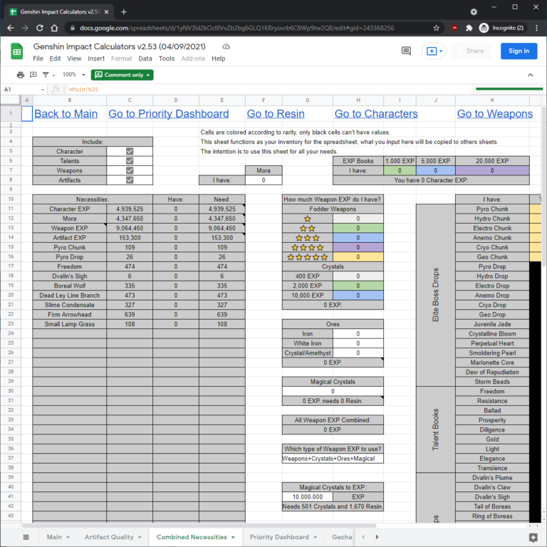Open the File menu

click(38, 58)
